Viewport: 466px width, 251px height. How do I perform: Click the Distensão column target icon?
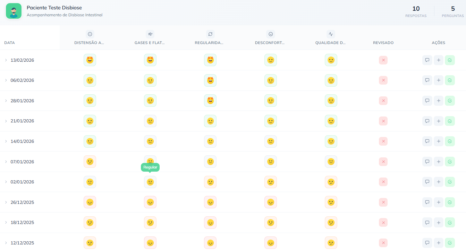coord(90,34)
